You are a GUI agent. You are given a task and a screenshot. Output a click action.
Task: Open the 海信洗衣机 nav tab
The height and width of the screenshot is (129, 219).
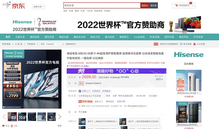[79, 37]
